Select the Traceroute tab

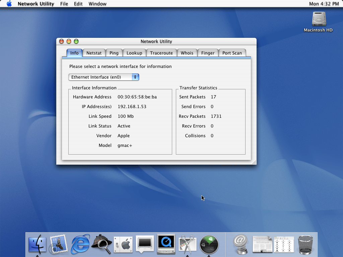tap(161, 53)
